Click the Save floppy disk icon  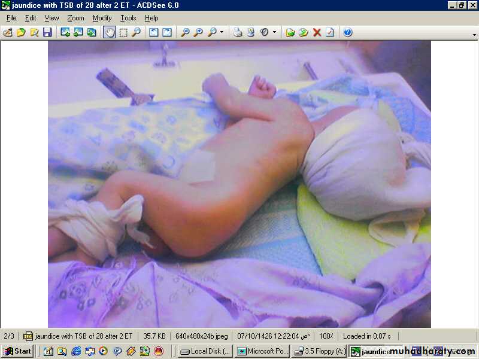47,32
